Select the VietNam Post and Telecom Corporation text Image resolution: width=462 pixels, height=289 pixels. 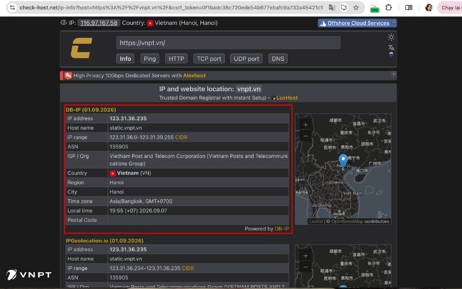[x=199, y=160]
